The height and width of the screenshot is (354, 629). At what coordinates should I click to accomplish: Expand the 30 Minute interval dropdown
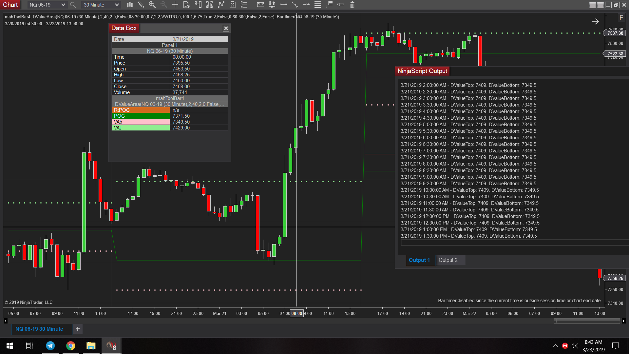coord(117,5)
